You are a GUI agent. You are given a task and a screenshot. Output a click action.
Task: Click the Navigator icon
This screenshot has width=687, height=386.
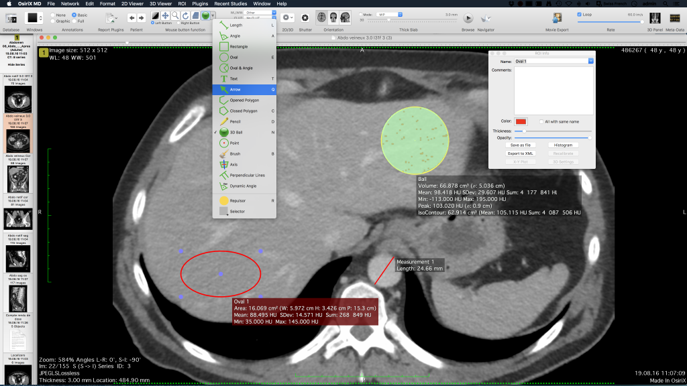tap(486, 17)
